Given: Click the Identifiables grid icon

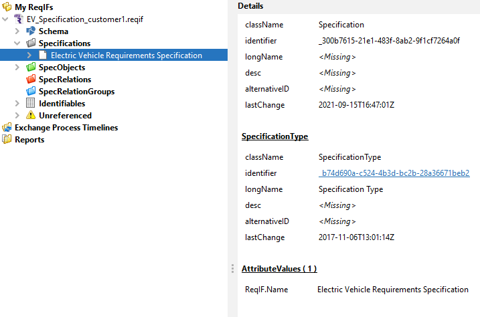Looking at the screenshot, I should pos(31,104).
